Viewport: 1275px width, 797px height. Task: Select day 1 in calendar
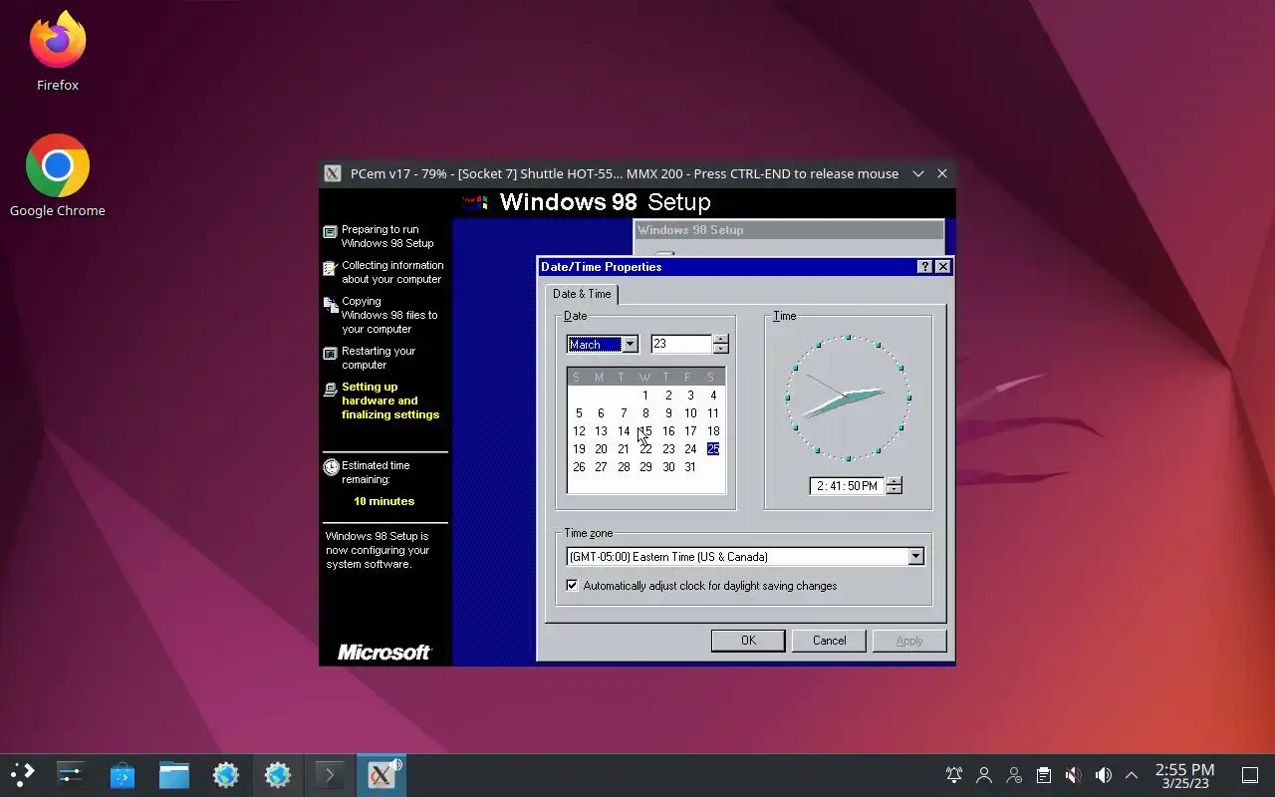(645, 396)
